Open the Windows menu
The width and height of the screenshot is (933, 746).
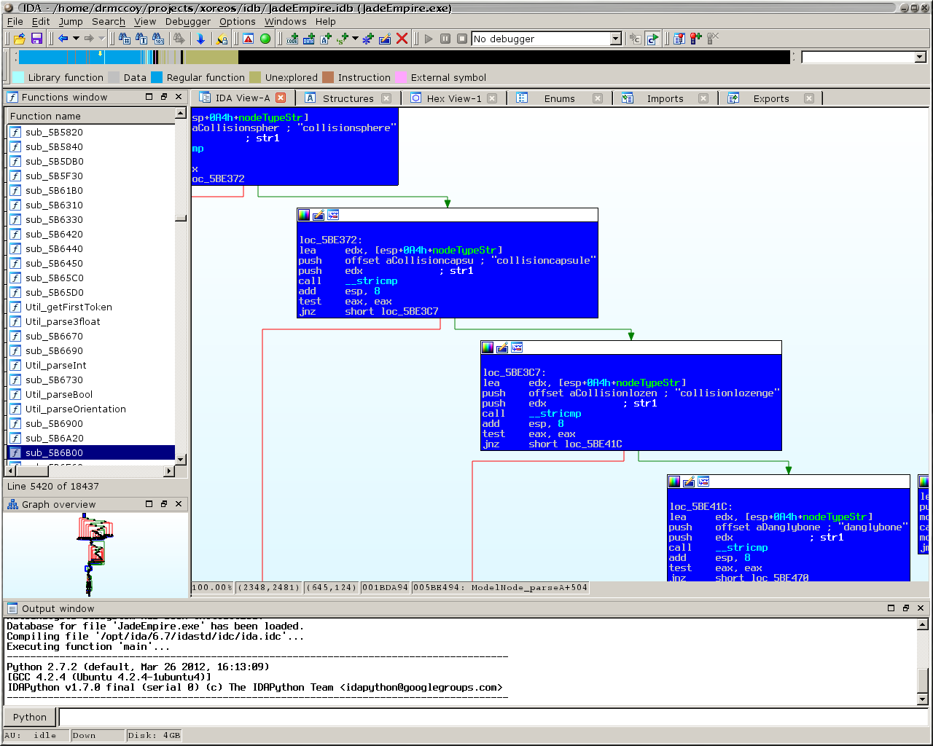[286, 21]
